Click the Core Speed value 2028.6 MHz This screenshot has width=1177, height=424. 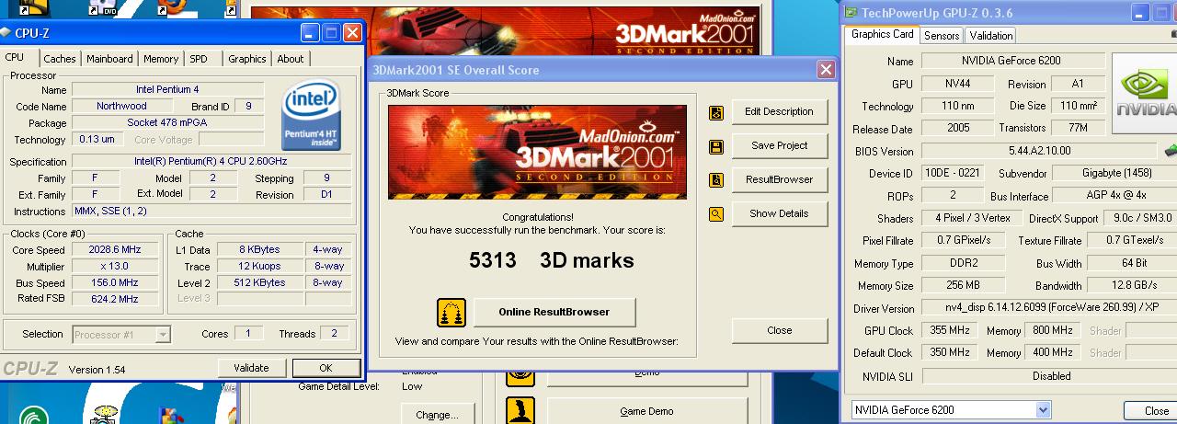click(115, 250)
